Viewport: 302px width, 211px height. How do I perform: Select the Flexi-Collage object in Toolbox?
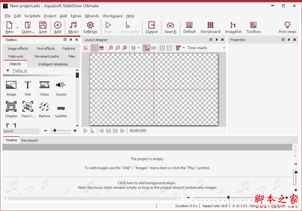click(x=28, y=110)
